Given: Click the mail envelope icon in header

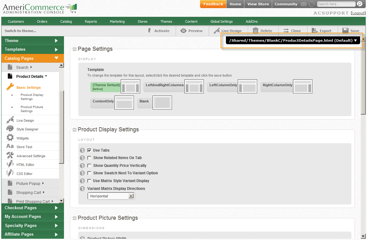Looking at the screenshot, I should pyautogui.click(x=304, y=4).
